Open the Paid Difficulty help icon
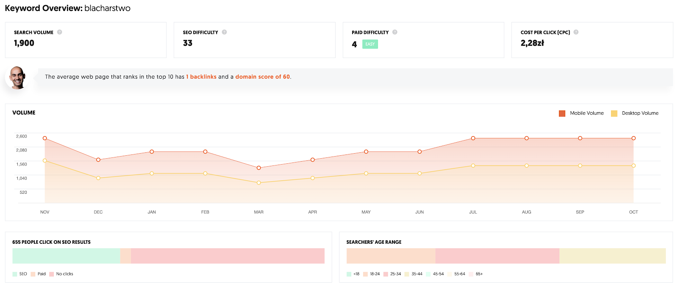Viewport: 678px width, 289px height. click(395, 32)
